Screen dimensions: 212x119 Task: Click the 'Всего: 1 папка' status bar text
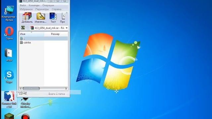tap(57, 94)
